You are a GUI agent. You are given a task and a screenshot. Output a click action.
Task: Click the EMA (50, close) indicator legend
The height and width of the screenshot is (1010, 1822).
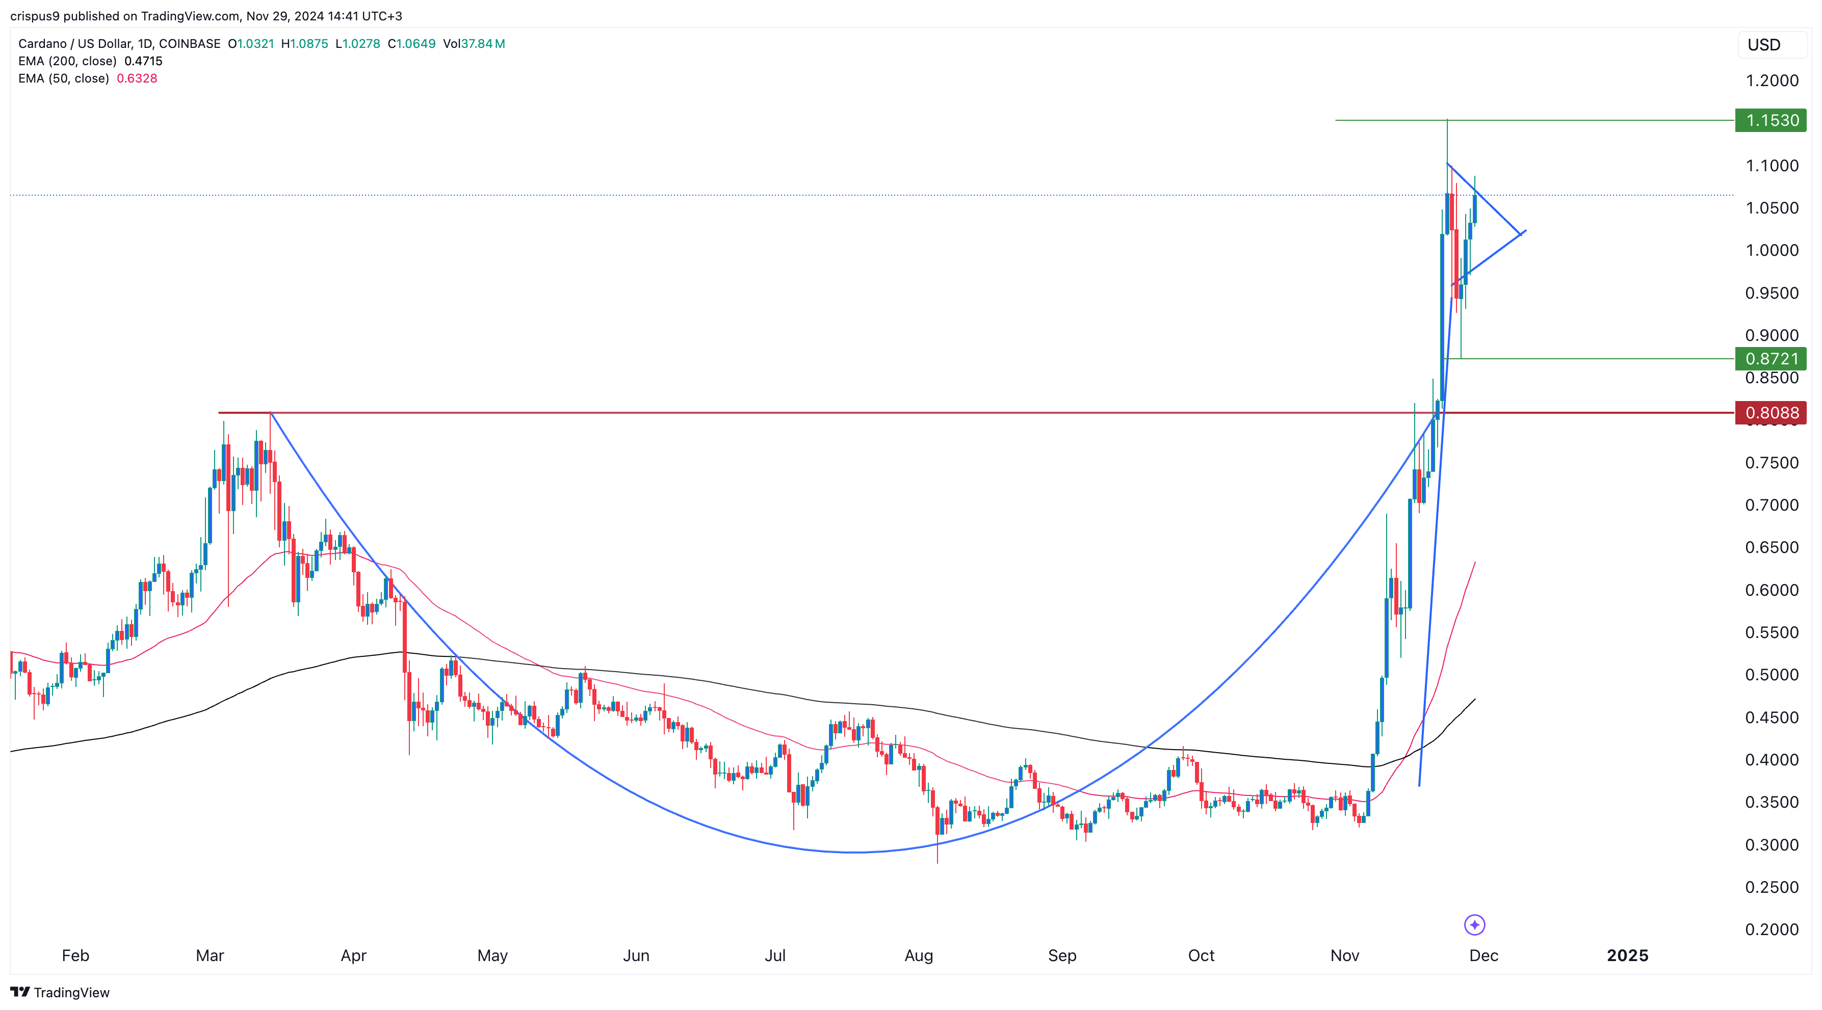64,78
